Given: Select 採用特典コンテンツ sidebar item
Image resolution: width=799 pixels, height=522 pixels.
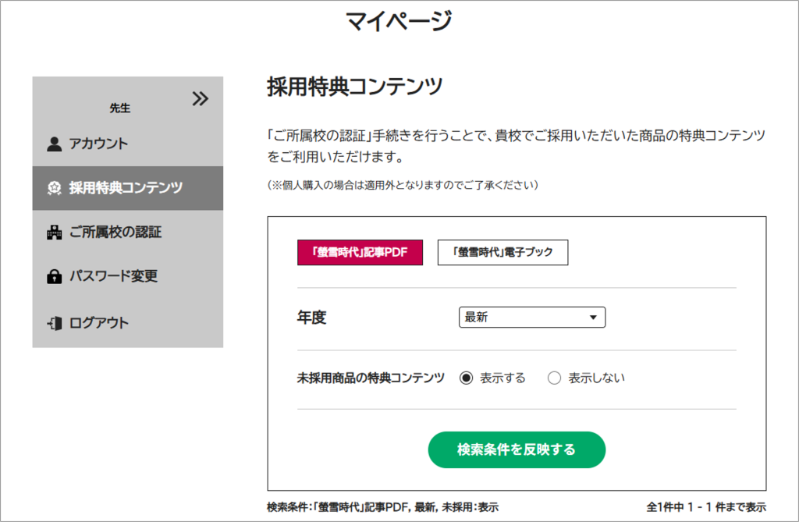Looking at the screenshot, I should pos(126,188).
